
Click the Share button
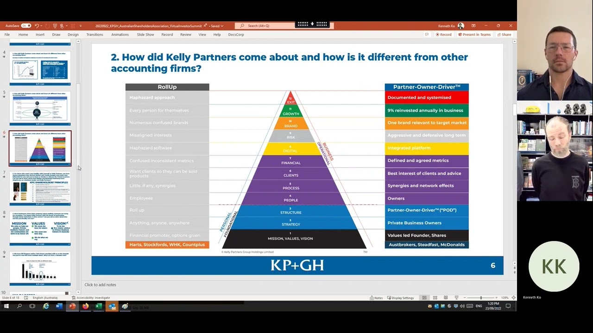pos(504,35)
